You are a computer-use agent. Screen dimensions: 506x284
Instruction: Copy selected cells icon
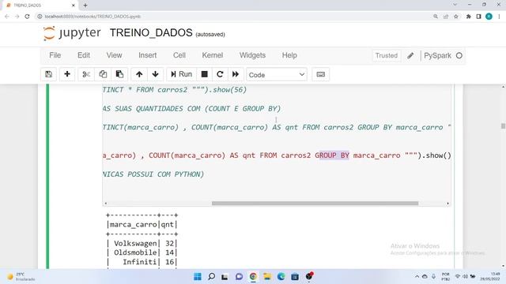103,74
